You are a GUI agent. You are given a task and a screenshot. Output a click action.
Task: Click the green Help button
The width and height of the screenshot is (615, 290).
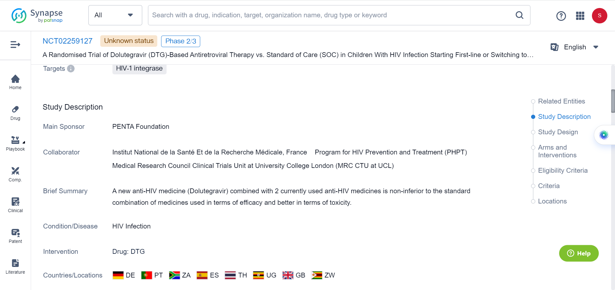(578, 253)
